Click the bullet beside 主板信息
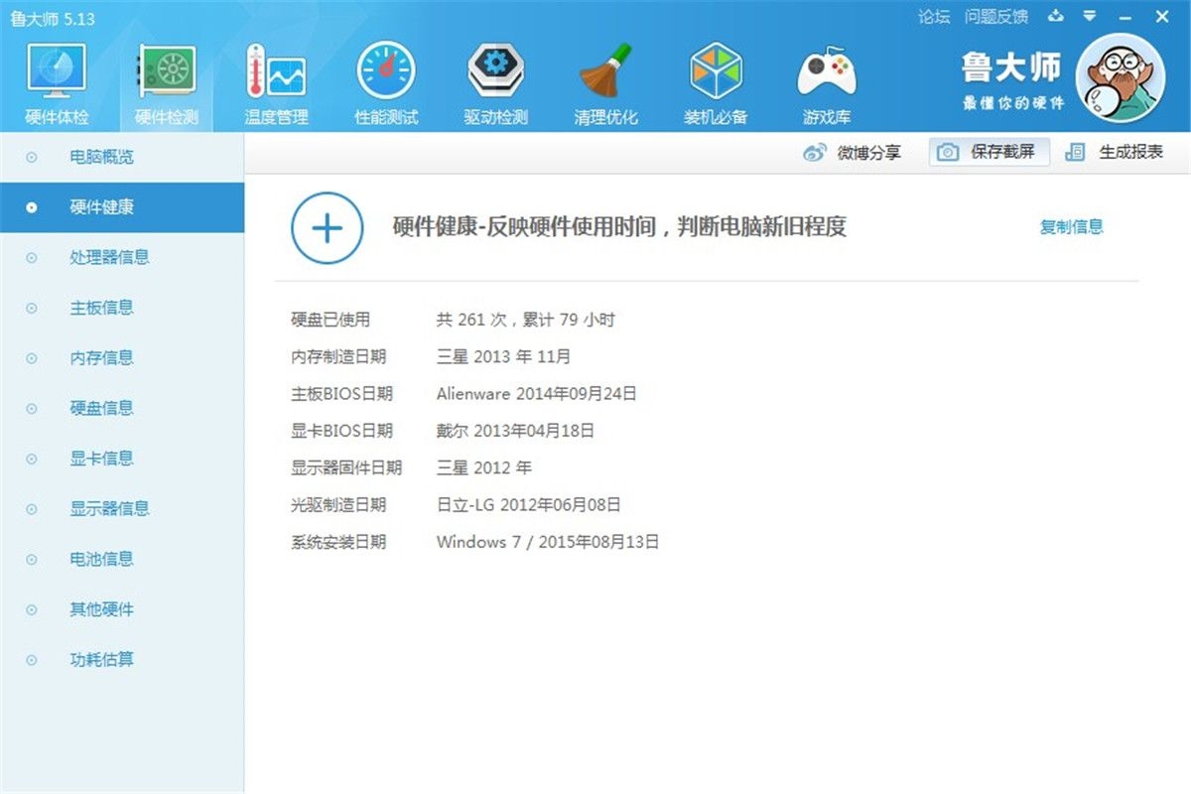 point(32,309)
